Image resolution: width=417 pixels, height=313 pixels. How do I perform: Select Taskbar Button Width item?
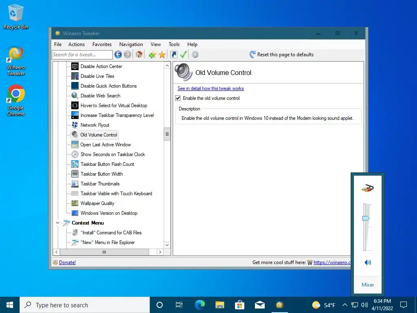pos(101,174)
